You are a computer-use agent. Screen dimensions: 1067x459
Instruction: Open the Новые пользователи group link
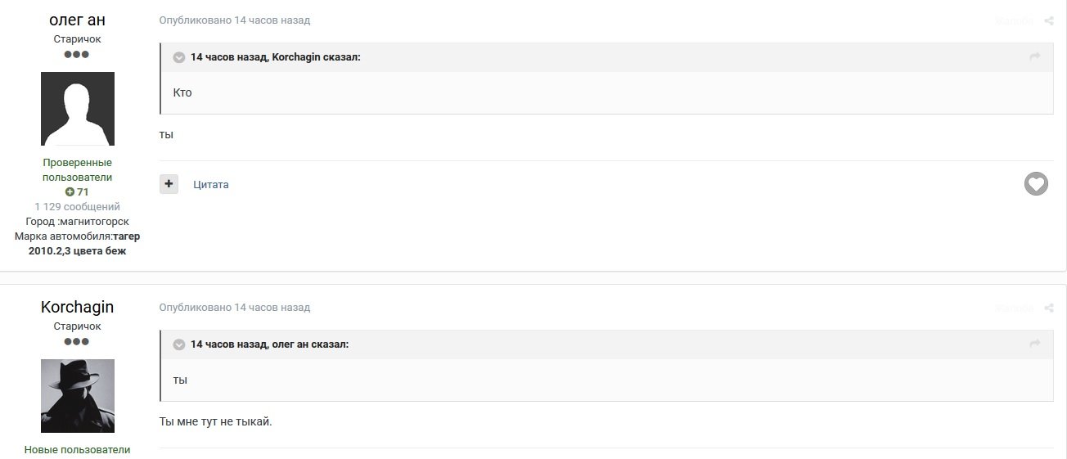(x=77, y=449)
